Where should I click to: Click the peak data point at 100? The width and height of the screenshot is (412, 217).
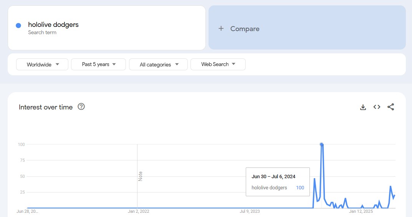tap(321, 144)
